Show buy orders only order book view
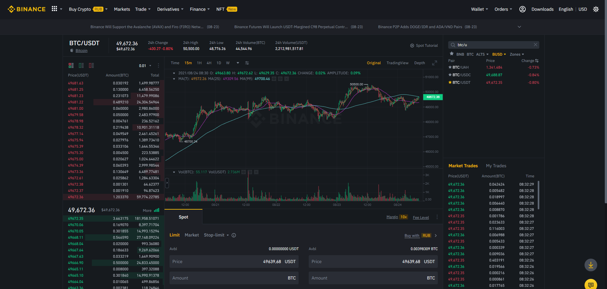Screen dimensions: 607x289 click(81, 65)
